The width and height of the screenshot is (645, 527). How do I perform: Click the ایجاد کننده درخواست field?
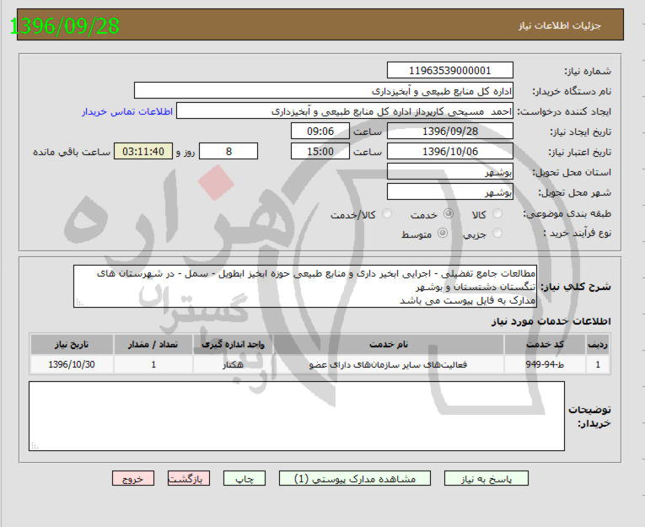(x=345, y=111)
